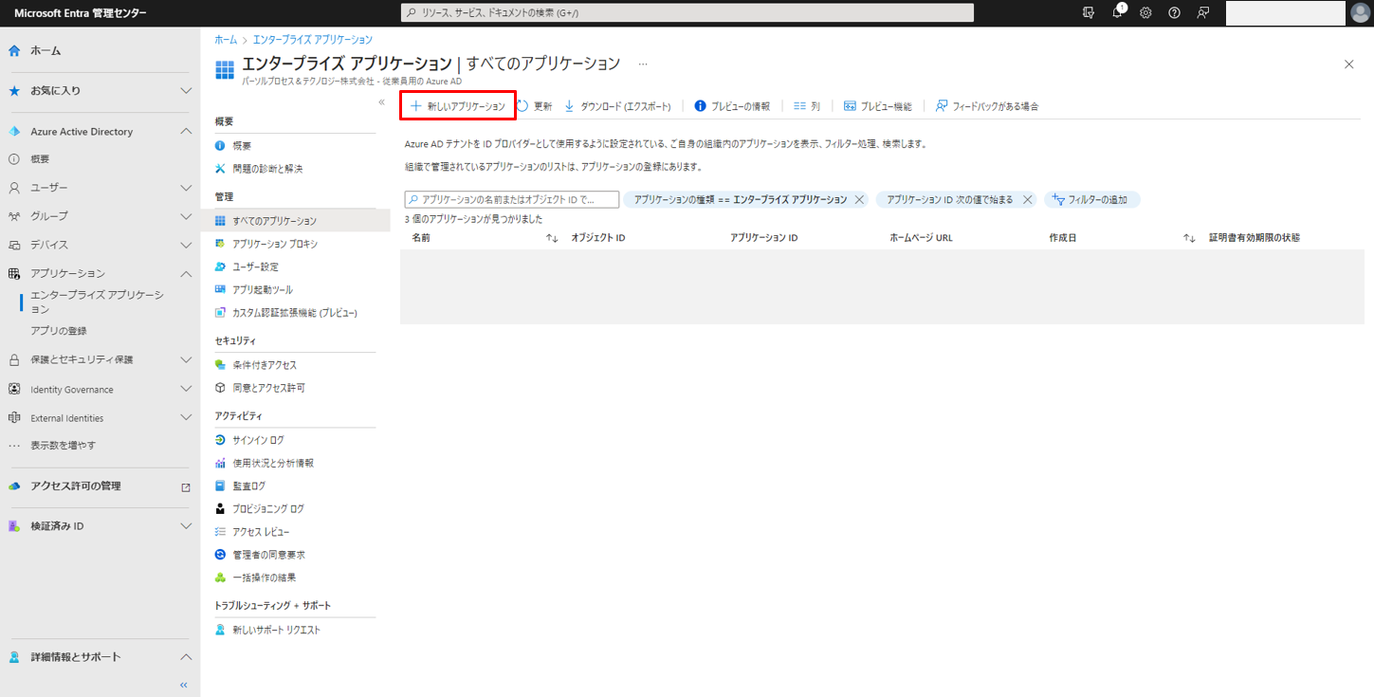Click the user avatar icon at top right

[x=1359, y=12]
